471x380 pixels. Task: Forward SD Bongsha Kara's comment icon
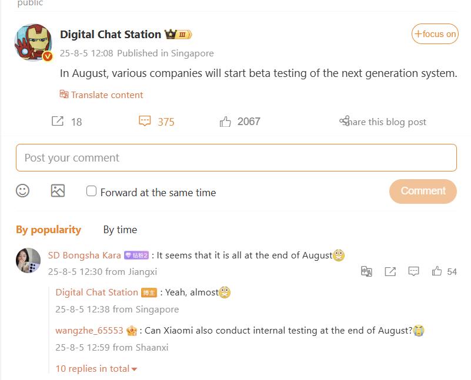pos(390,271)
